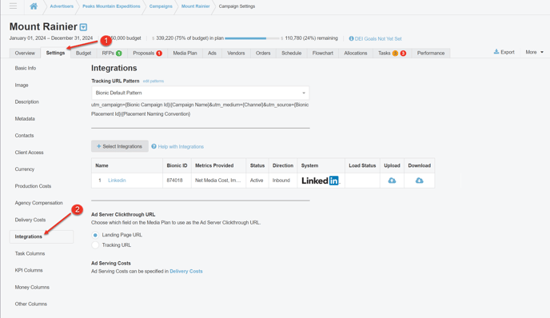
Task: Go to Peaks Mountain Expeditions breadcrumb
Action: 111,6
